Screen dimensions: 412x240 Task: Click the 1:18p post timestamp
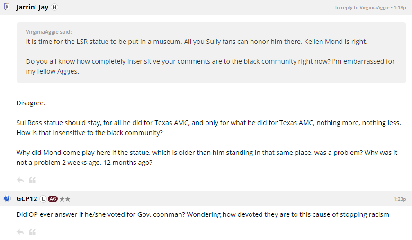399,8
